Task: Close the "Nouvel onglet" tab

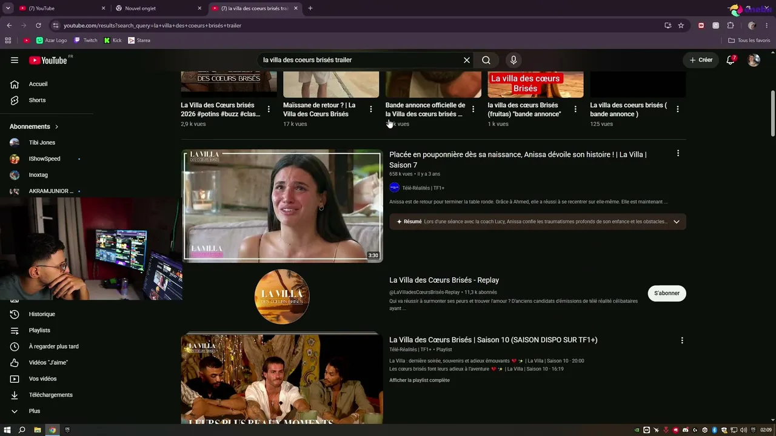Action: pos(199,8)
